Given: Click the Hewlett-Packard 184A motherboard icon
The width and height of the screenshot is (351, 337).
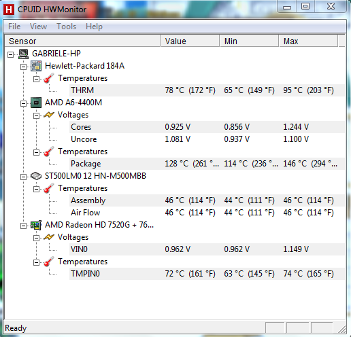Looking at the screenshot, I should (36, 66).
